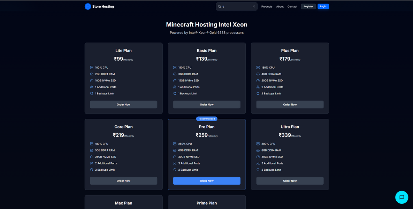This screenshot has height=209, width=413.
Task: Click the RAM icon in Lite Plan
Action: point(92,74)
